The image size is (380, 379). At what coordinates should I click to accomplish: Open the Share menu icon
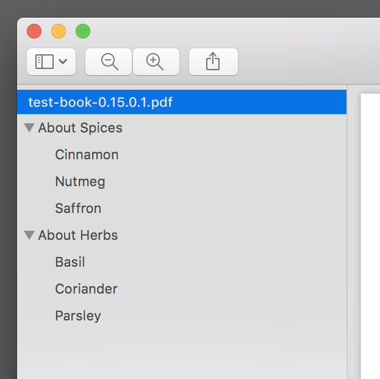(213, 61)
